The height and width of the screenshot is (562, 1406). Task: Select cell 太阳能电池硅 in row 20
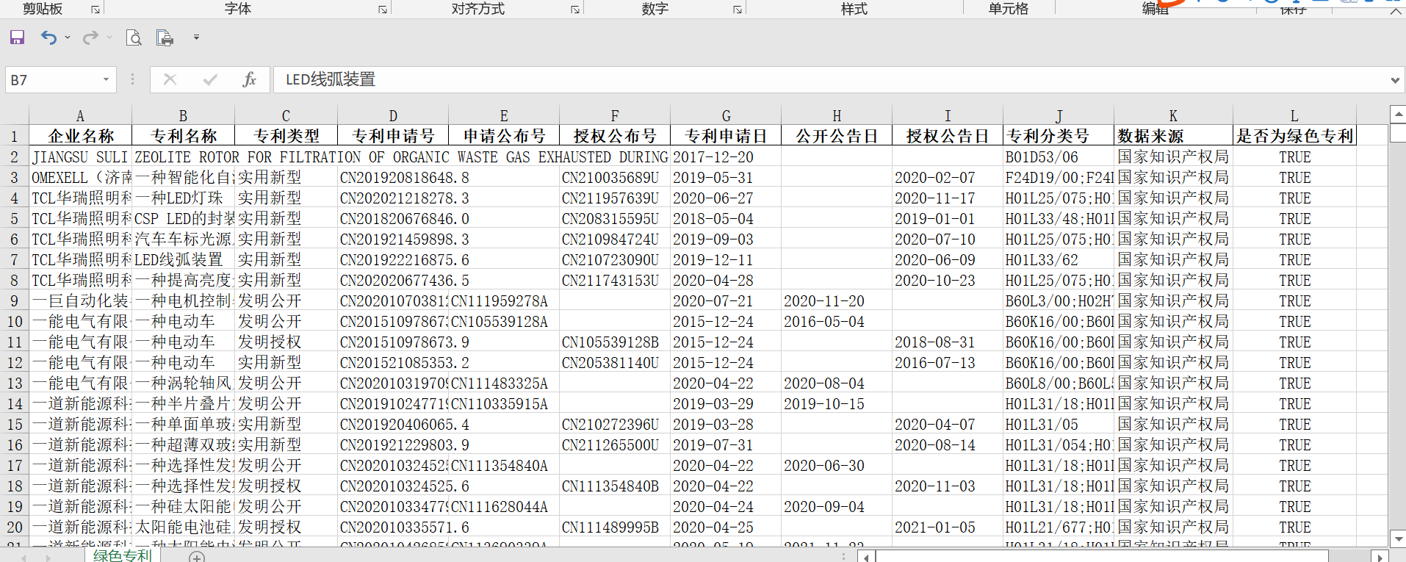183,527
